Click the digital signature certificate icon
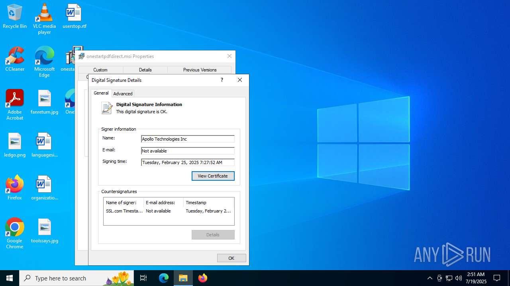This screenshot has width=510, height=286. (107, 108)
